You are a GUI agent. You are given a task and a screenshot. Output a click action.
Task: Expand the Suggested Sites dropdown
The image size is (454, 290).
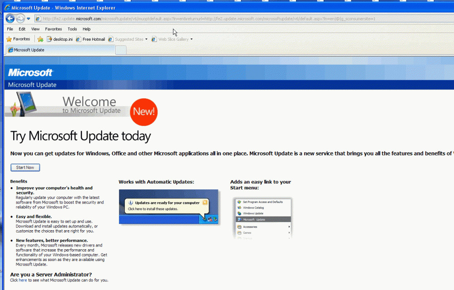tap(146, 39)
